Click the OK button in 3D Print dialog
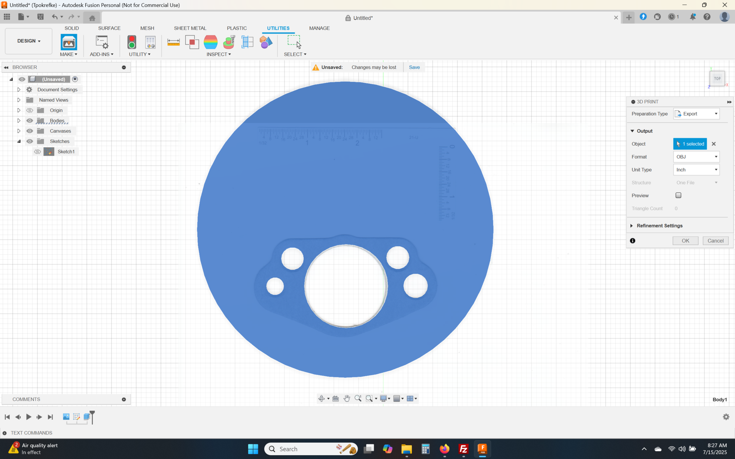Screen dimensions: 735x459 pos(685,241)
